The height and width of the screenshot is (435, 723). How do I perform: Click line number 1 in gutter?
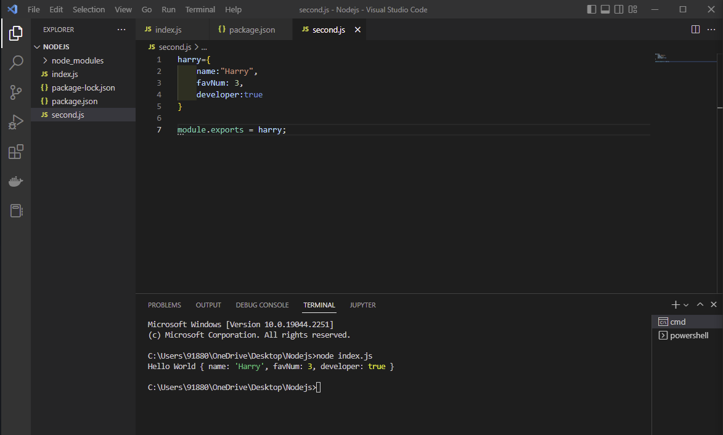tap(159, 60)
